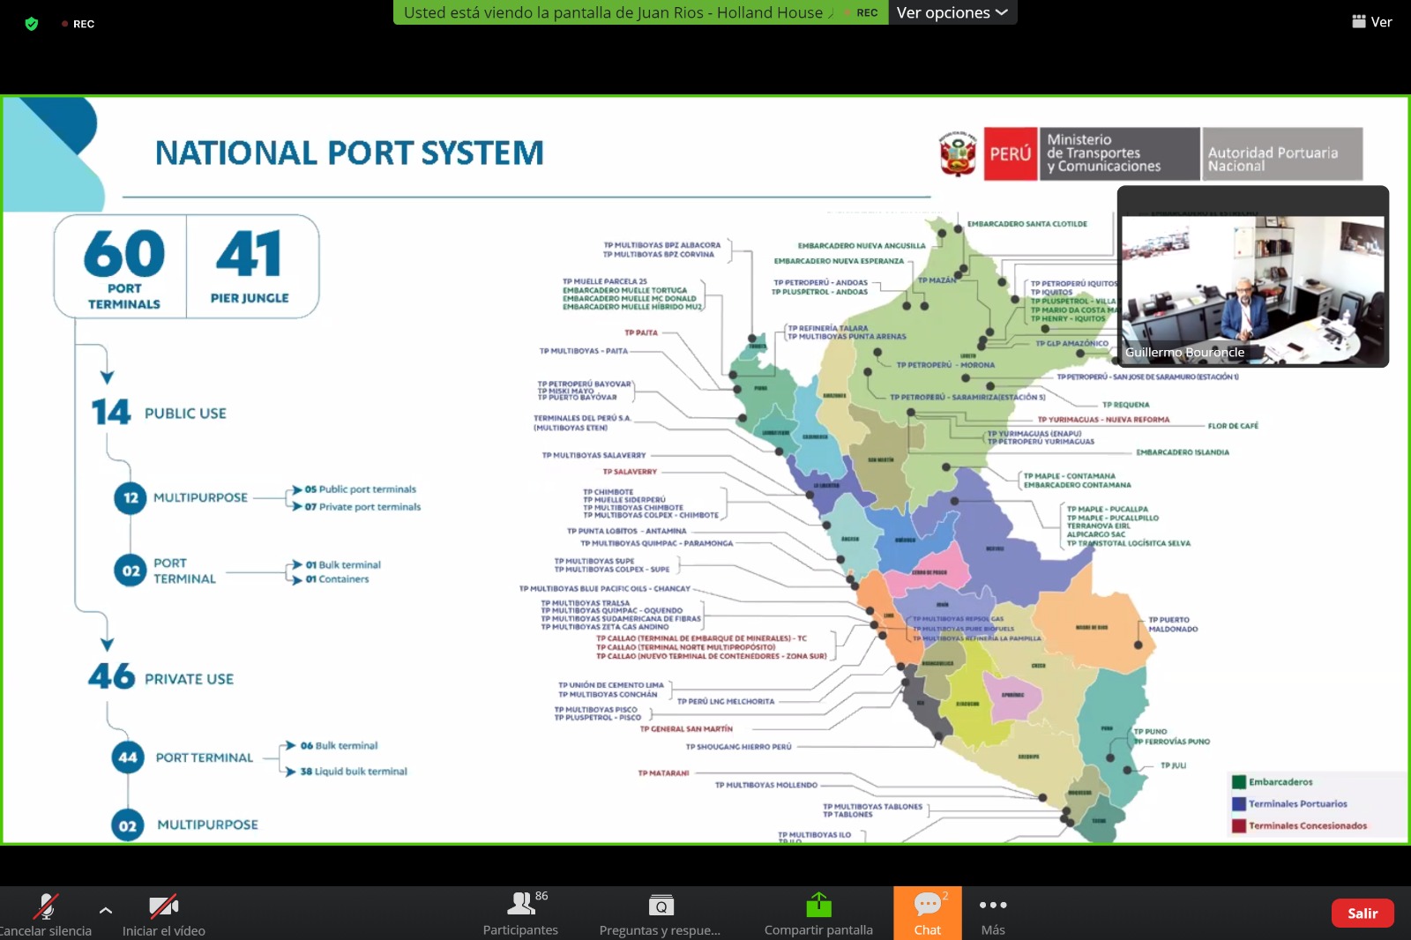Click the TP MATARANI map label
The width and height of the screenshot is (1411, 940).
click(x=663, y=773)
